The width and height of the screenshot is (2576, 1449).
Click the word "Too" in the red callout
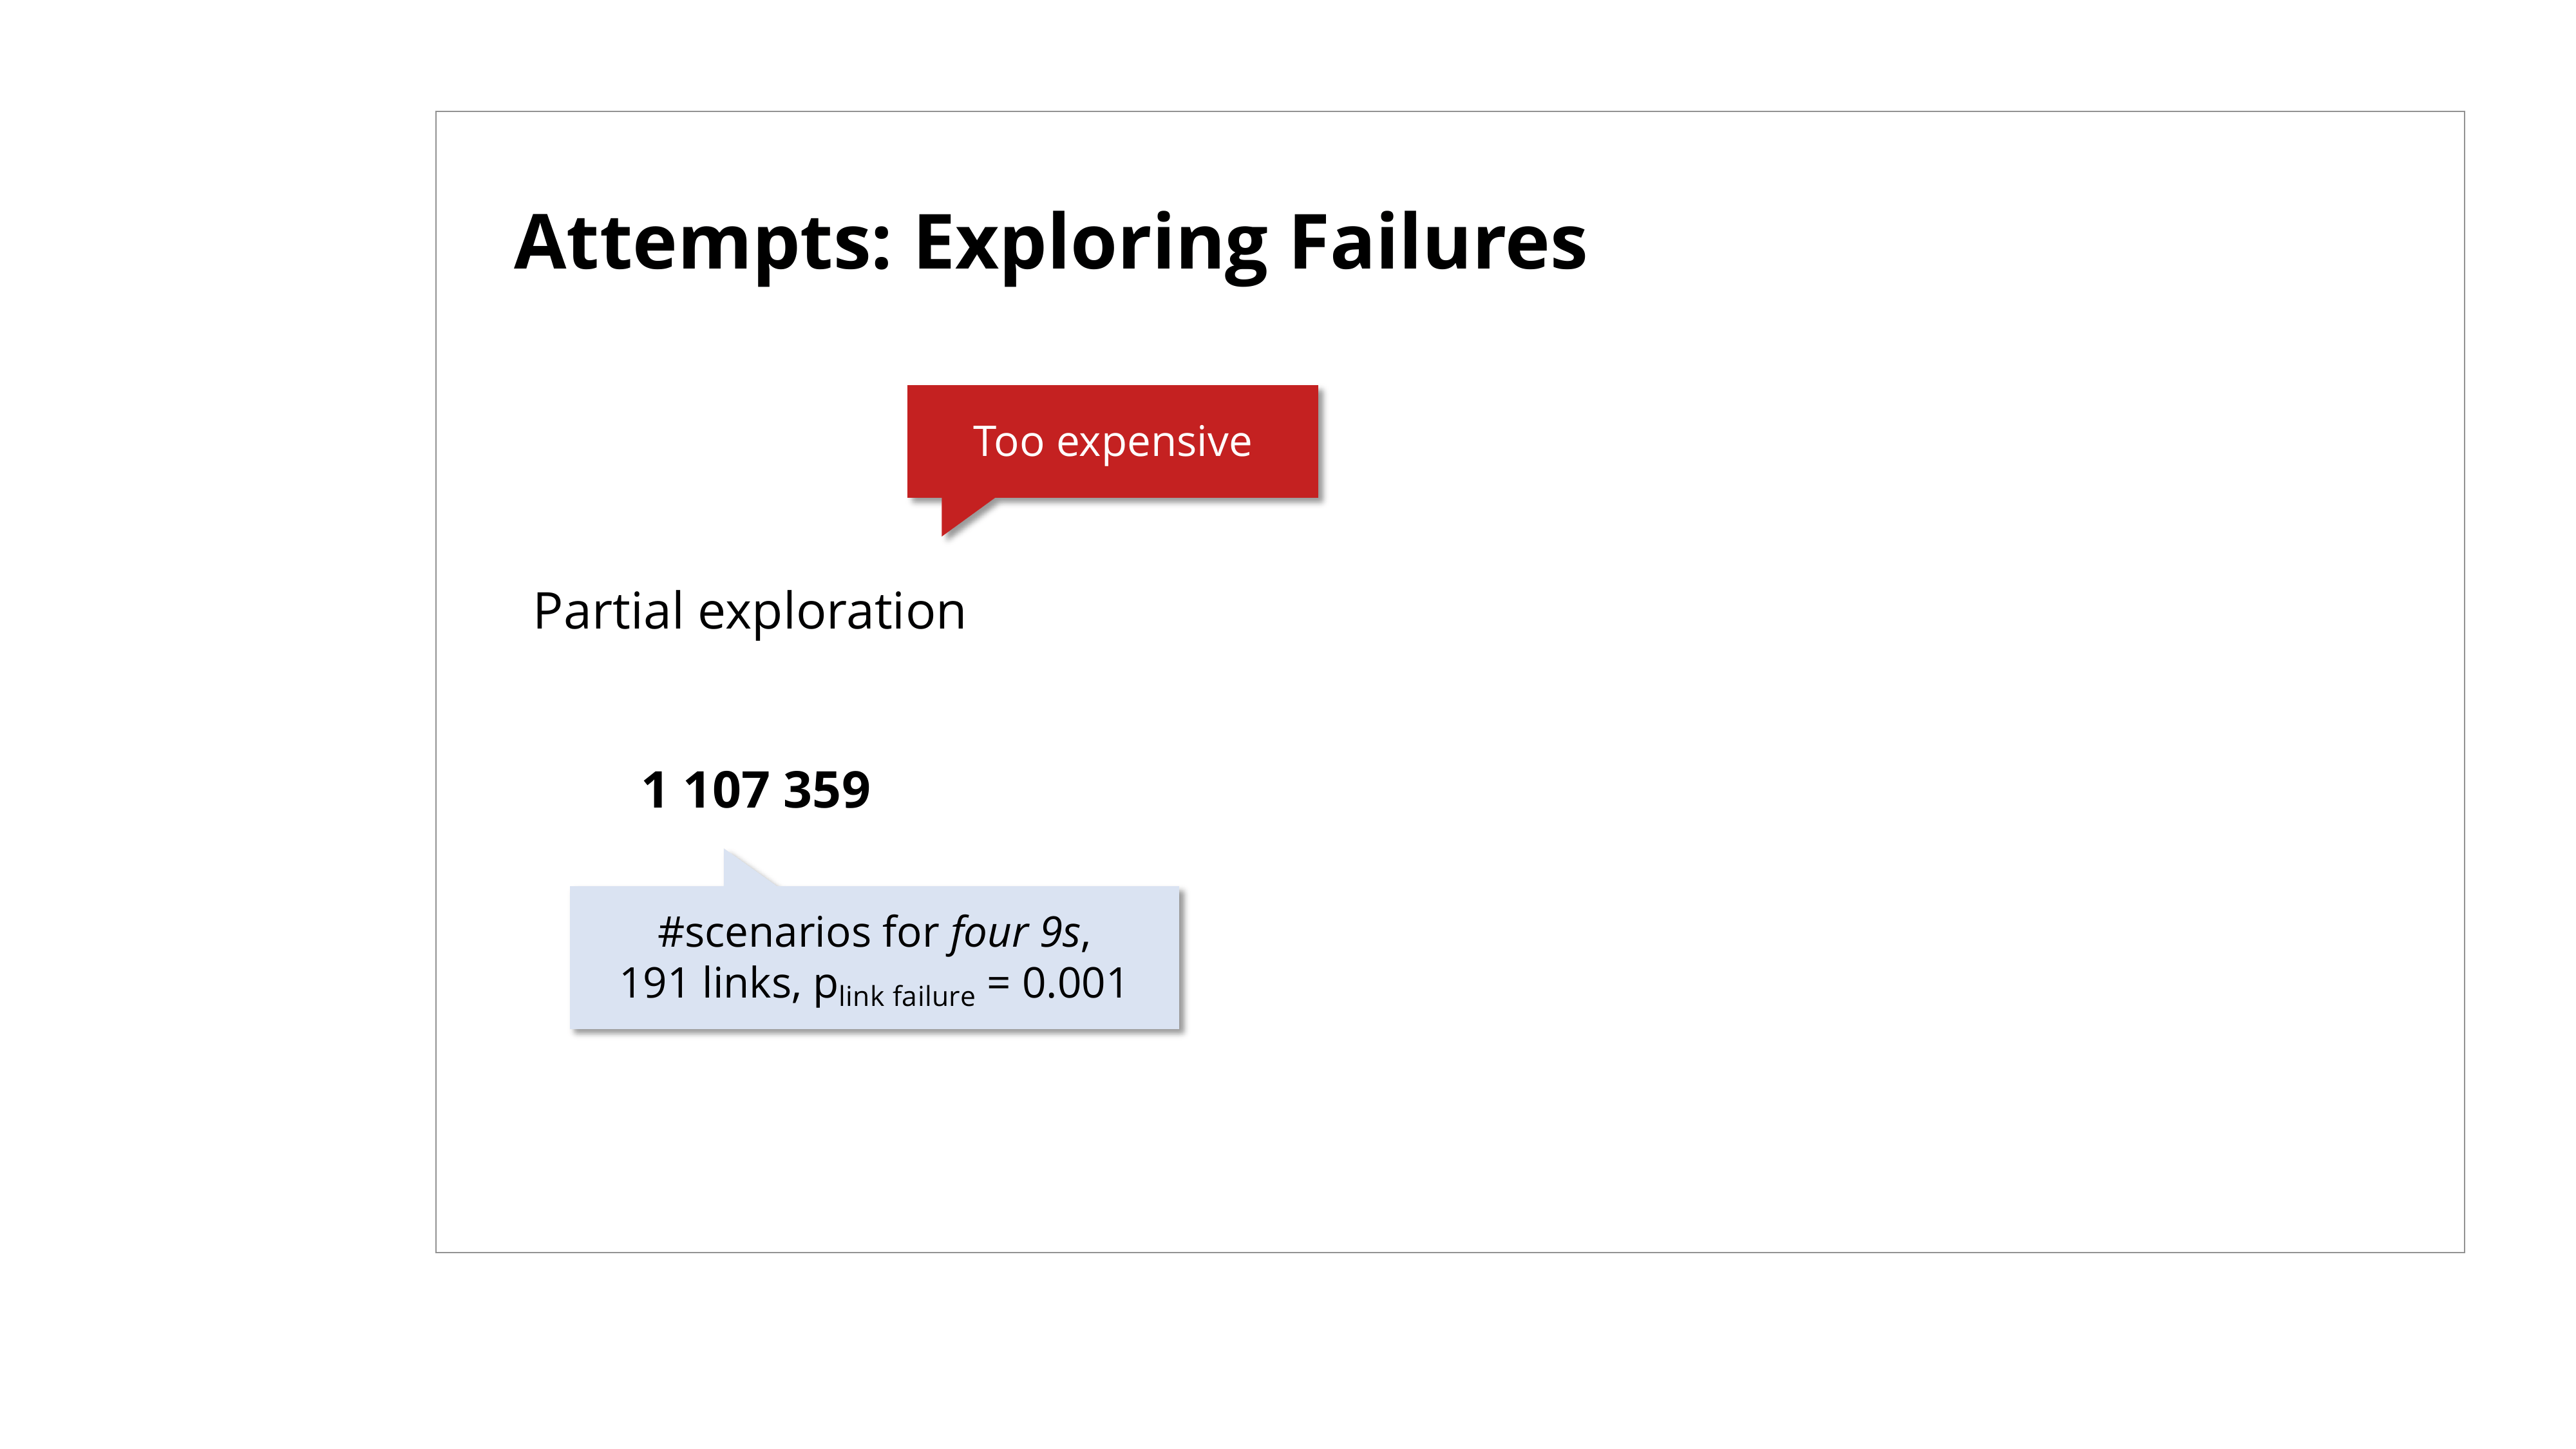tap(1008, 441)
